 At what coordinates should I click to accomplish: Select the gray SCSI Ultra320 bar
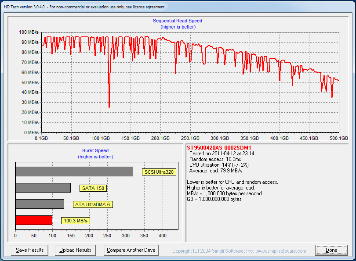[x=74, y=172]
